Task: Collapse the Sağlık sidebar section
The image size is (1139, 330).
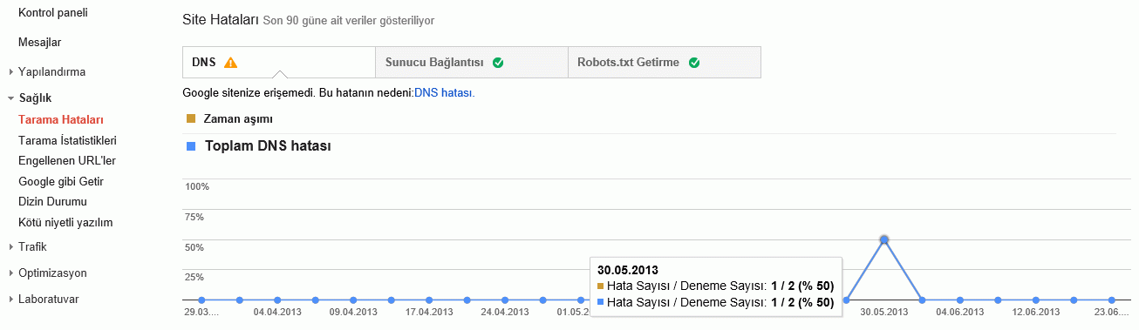Action: coord(11,98)
